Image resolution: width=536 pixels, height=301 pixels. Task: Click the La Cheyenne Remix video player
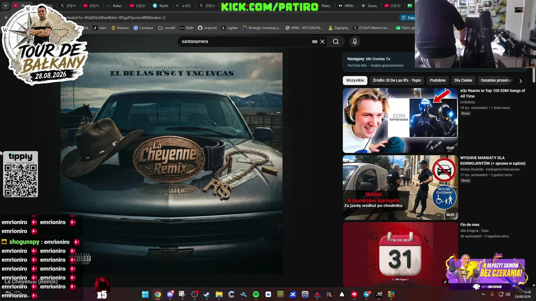(172, 163)
